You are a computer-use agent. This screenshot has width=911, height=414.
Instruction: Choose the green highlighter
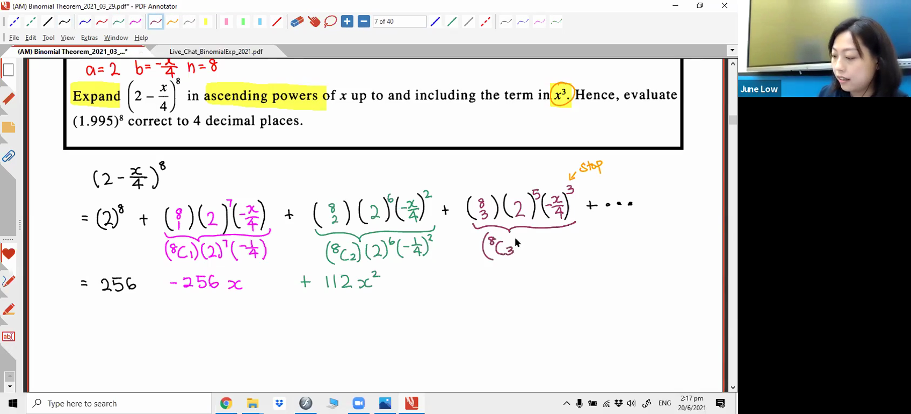(x=243, y=22)
